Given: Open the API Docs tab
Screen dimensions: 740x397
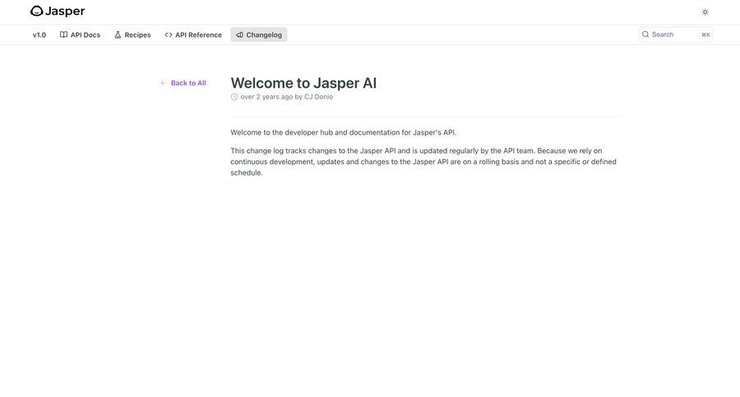Looking at the screenshot, I should pyautogui.click(x=81, y=34).
